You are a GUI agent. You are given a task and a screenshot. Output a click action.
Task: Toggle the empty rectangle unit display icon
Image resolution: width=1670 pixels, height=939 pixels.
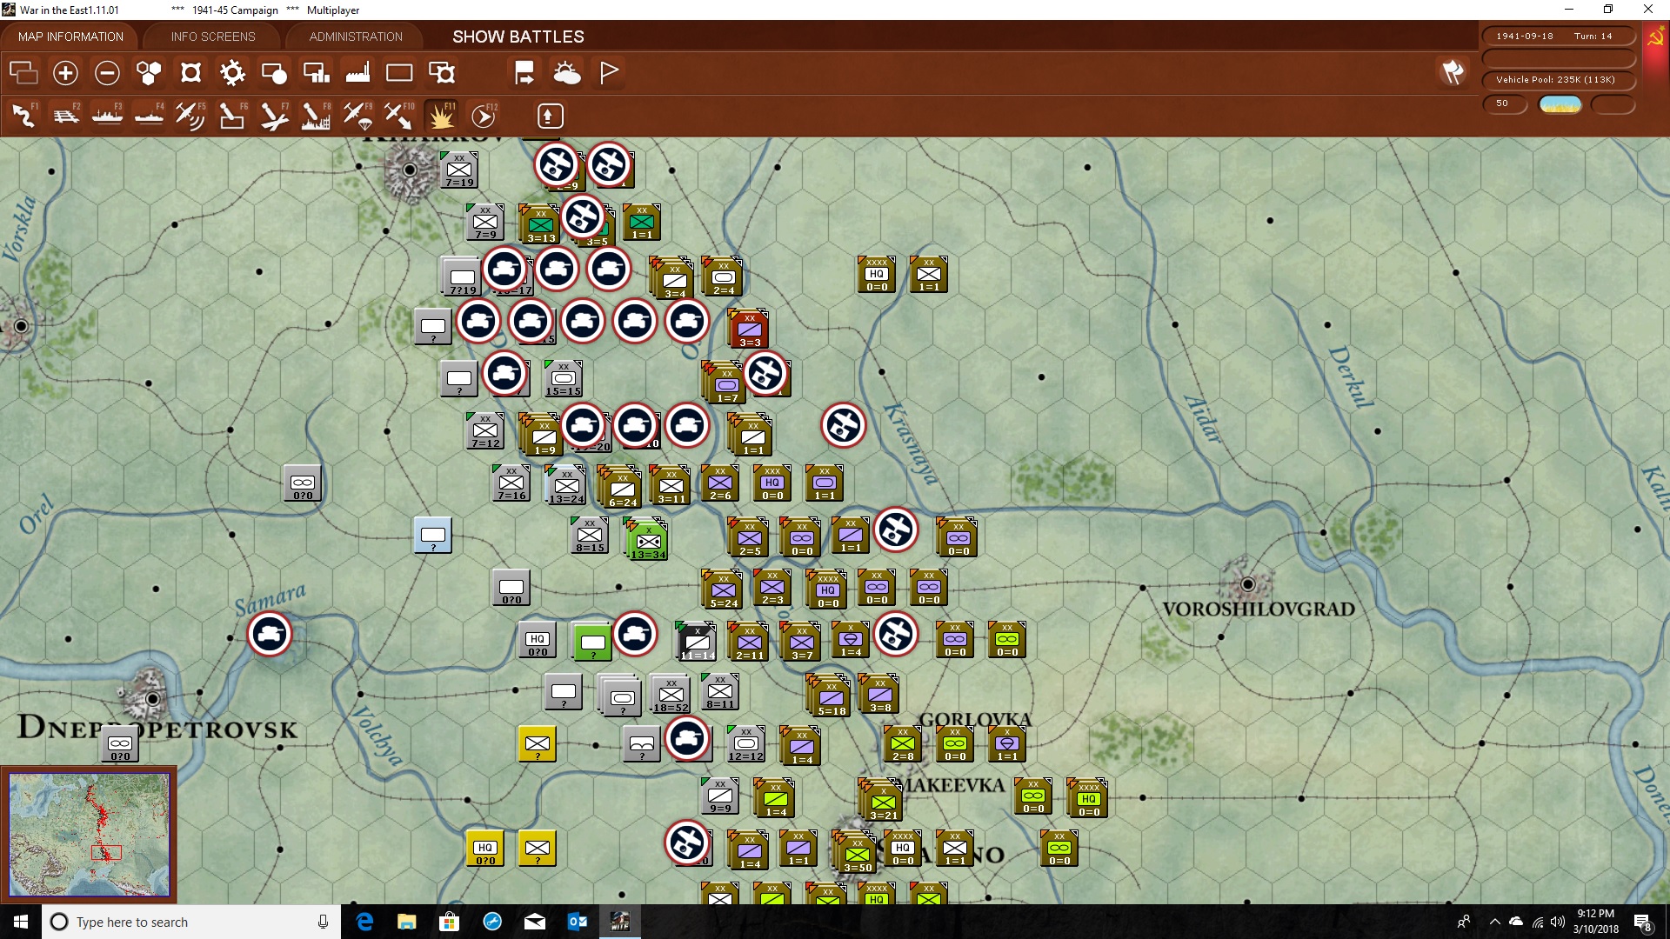(399, 73)
